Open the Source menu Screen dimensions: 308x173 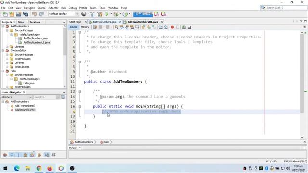click(41, 8)
